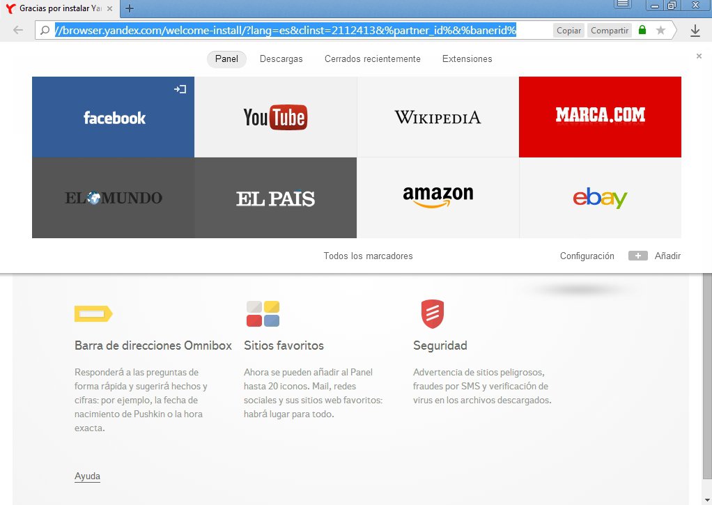Switch to the Descargas tab
This screenshot has width=712, height=505.
coord(281,59)
